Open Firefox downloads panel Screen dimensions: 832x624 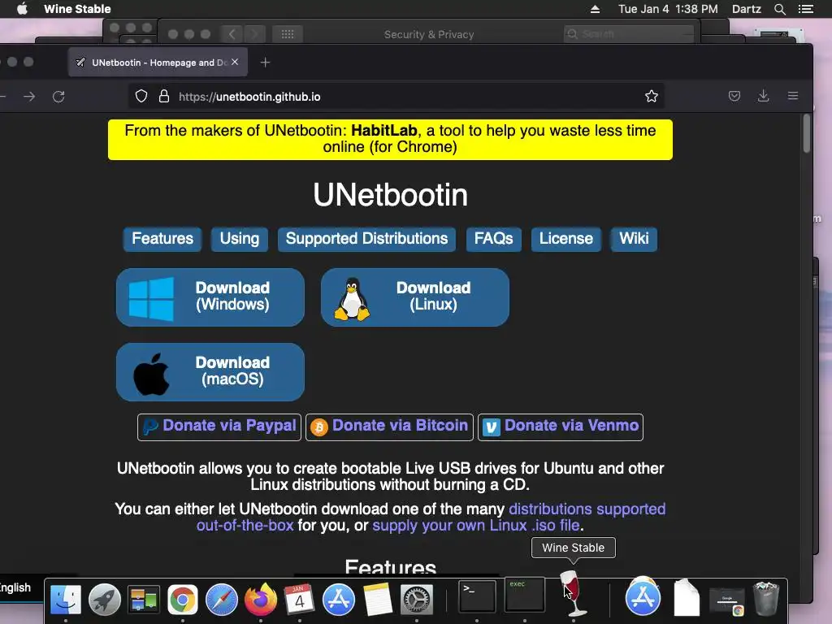[764, 96]
